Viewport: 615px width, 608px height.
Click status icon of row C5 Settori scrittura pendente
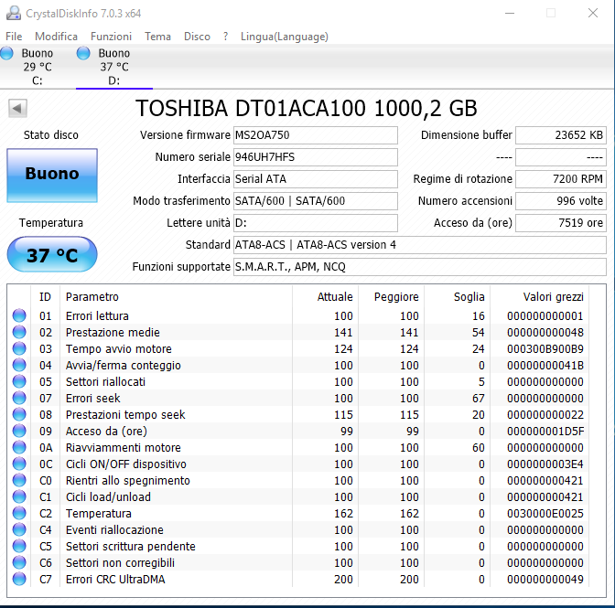coord(19,546)
